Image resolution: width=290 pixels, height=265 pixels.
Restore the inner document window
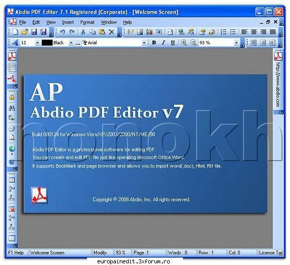(x=268, y=22)
